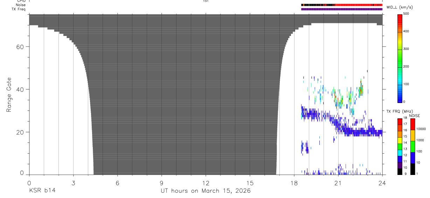Pick the blue swatch in NOISE legend
Image resolution: width=430 pixels, height=198 pixels.
tap(412, 157)
